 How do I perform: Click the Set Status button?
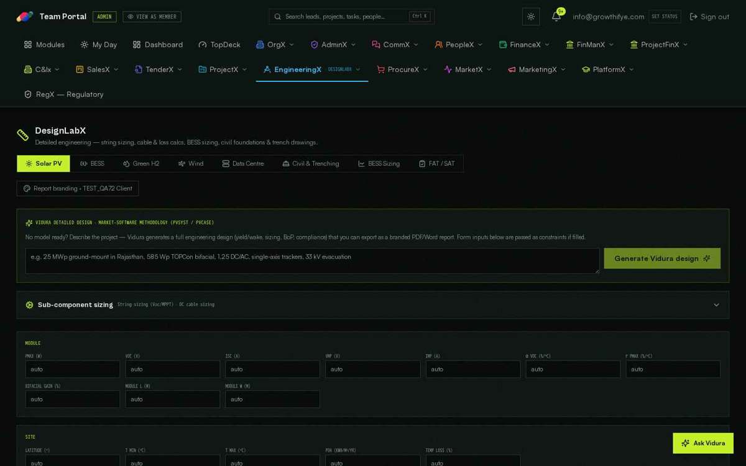[x=665, y=17]
